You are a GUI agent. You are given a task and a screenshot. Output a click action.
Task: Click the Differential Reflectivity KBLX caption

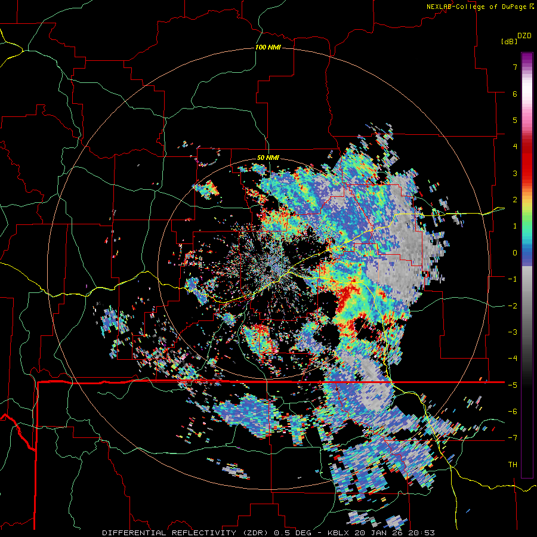tap(268, 533)
